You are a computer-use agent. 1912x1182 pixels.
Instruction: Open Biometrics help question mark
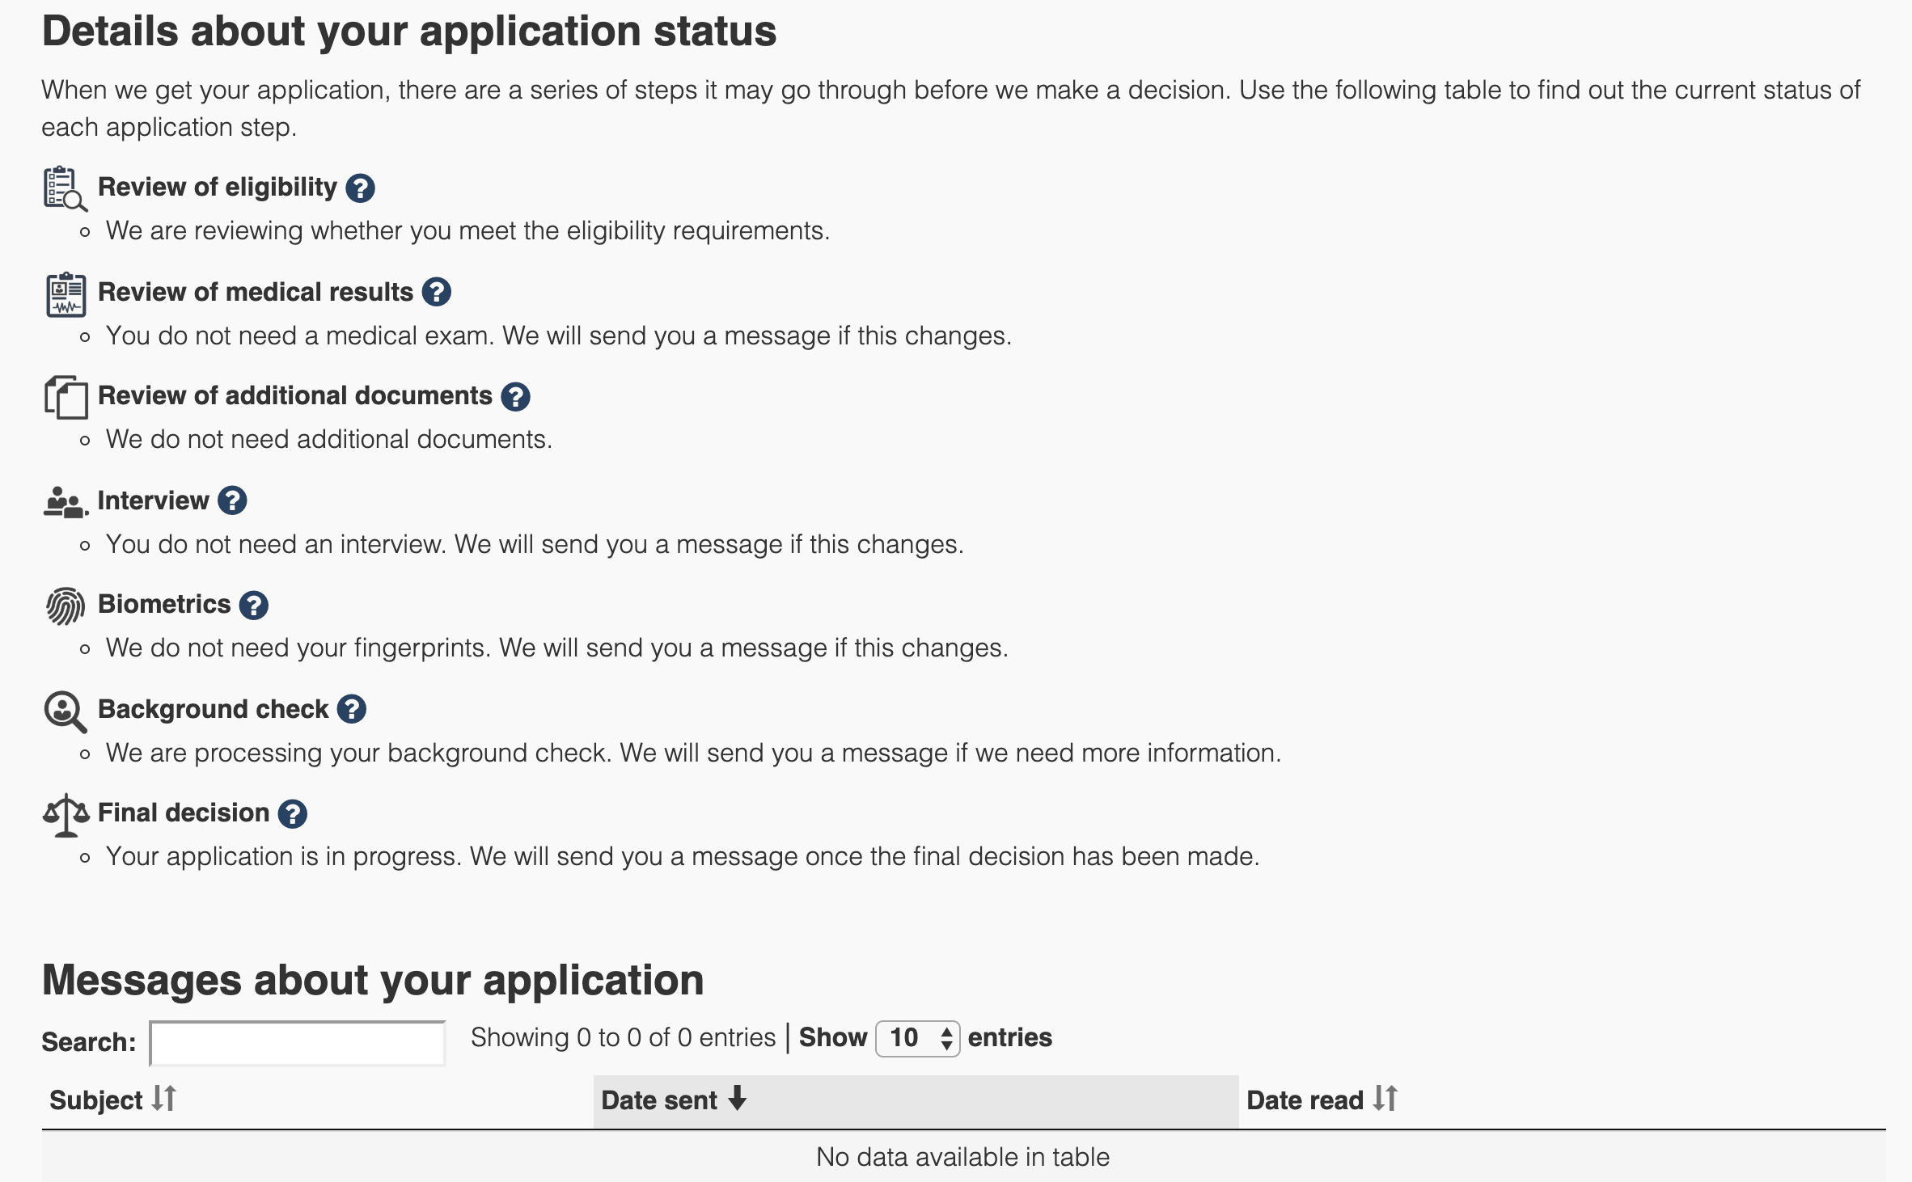(253, 605)
